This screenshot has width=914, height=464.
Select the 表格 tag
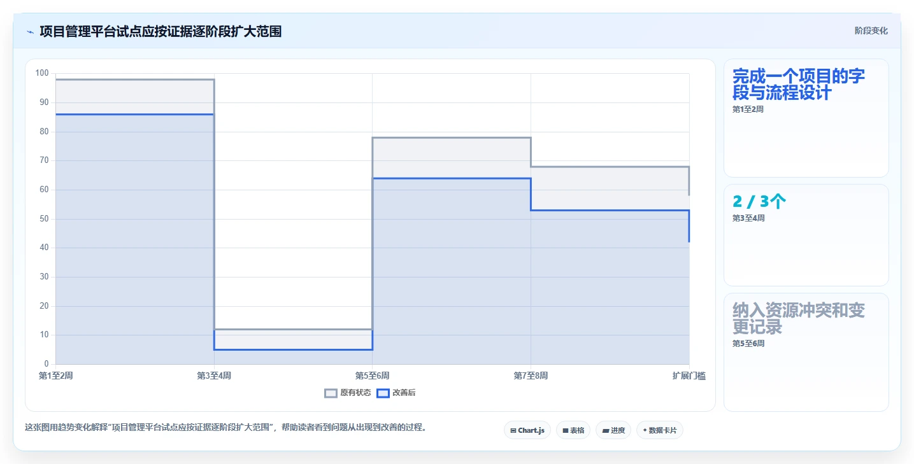pos(573,430)
